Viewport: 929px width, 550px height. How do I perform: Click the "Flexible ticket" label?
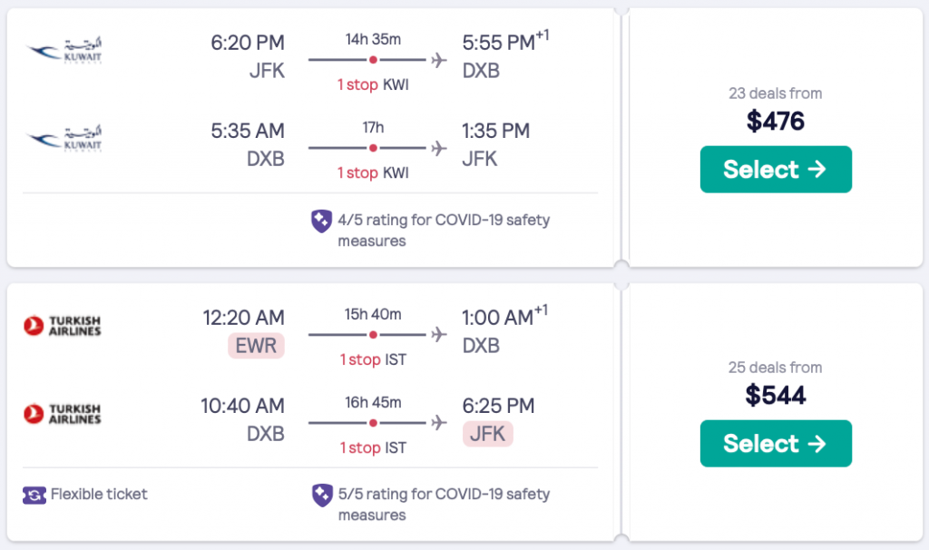(x=99, y=495)
